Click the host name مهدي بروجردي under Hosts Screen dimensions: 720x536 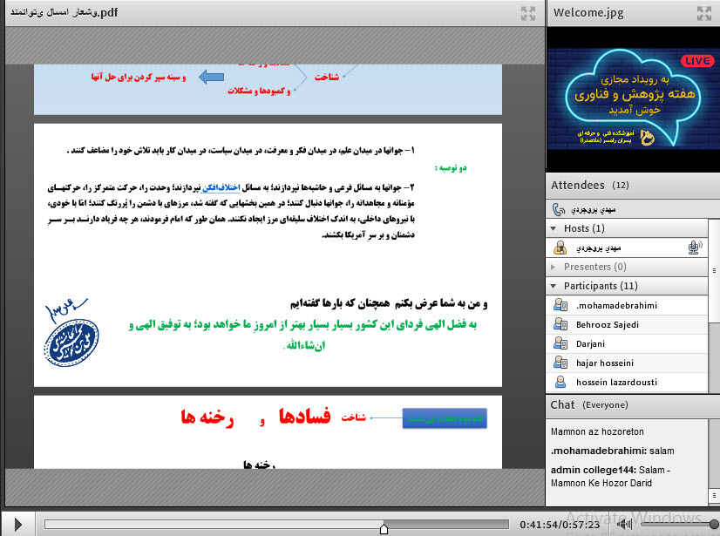(599, 248)
